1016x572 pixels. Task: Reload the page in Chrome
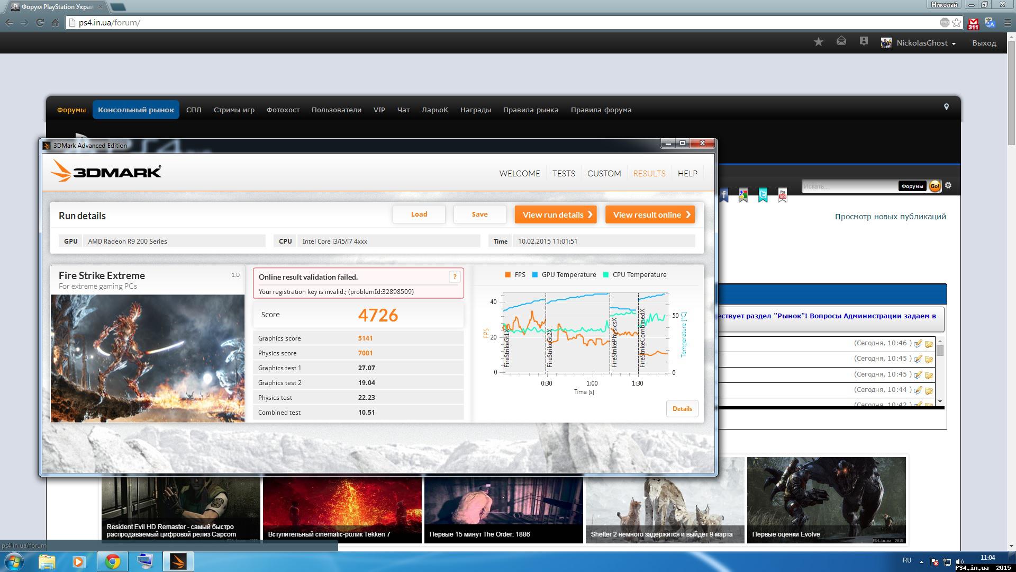click(40, 23)
